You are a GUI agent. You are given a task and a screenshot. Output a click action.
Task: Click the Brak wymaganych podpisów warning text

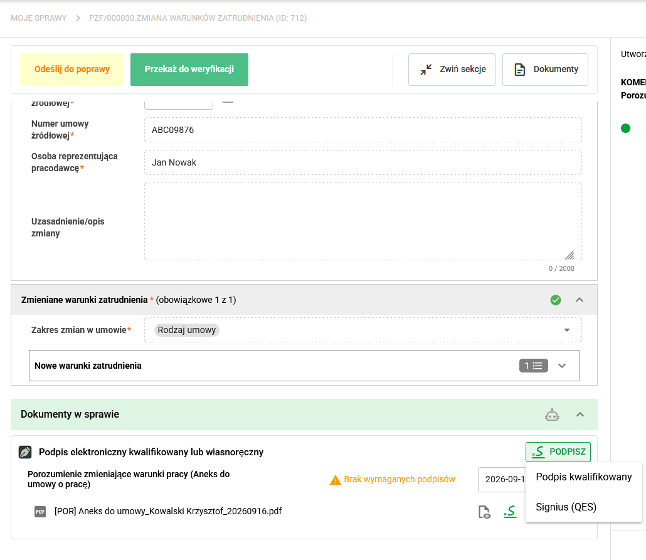[x=400, y=479]
